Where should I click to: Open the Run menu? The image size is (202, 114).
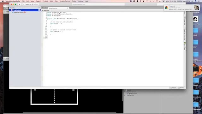[56, 1]
